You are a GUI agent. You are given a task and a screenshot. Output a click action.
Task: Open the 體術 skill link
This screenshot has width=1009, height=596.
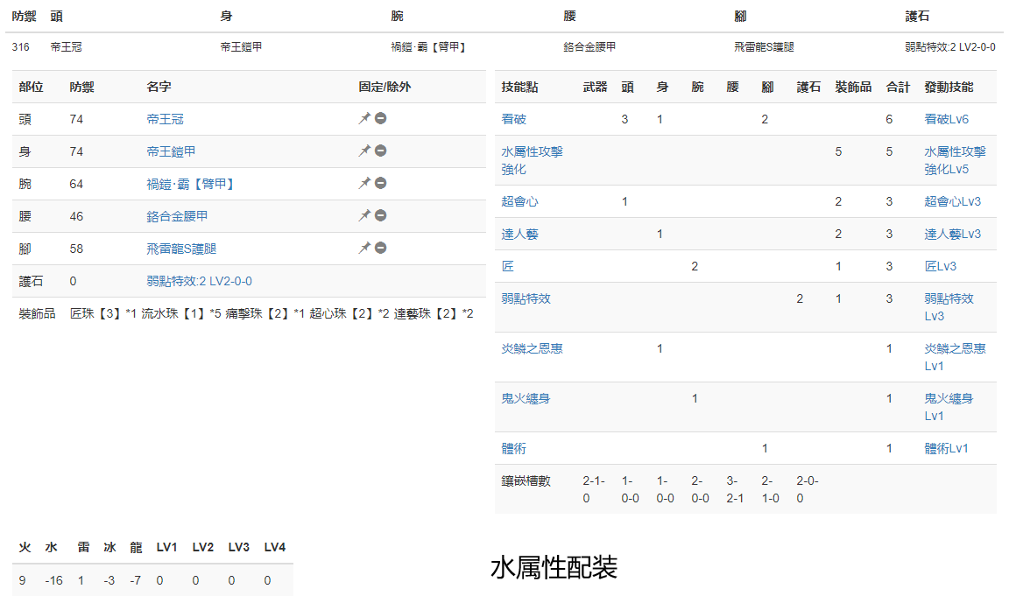pos(513,449)
